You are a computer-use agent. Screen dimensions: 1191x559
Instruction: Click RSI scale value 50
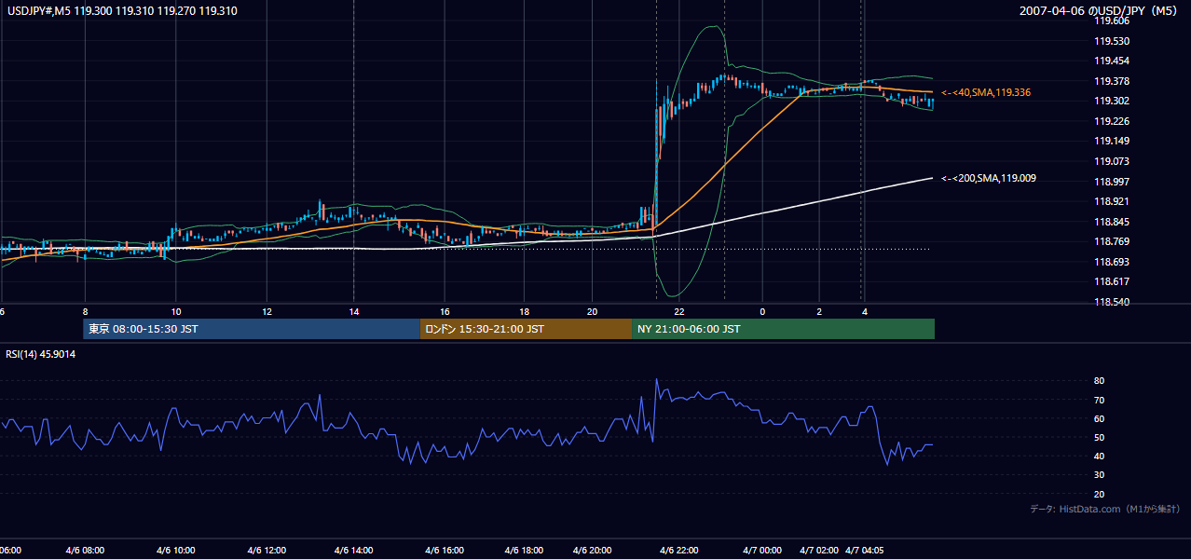point(1099,437)
